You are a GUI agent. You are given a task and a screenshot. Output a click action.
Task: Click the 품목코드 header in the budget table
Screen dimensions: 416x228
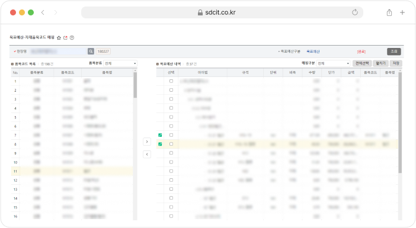[x=370, y=73]
